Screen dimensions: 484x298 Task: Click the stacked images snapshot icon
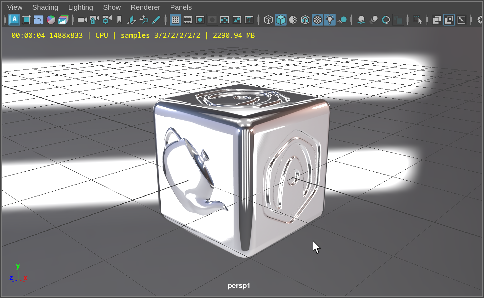(x=63, y=20)
